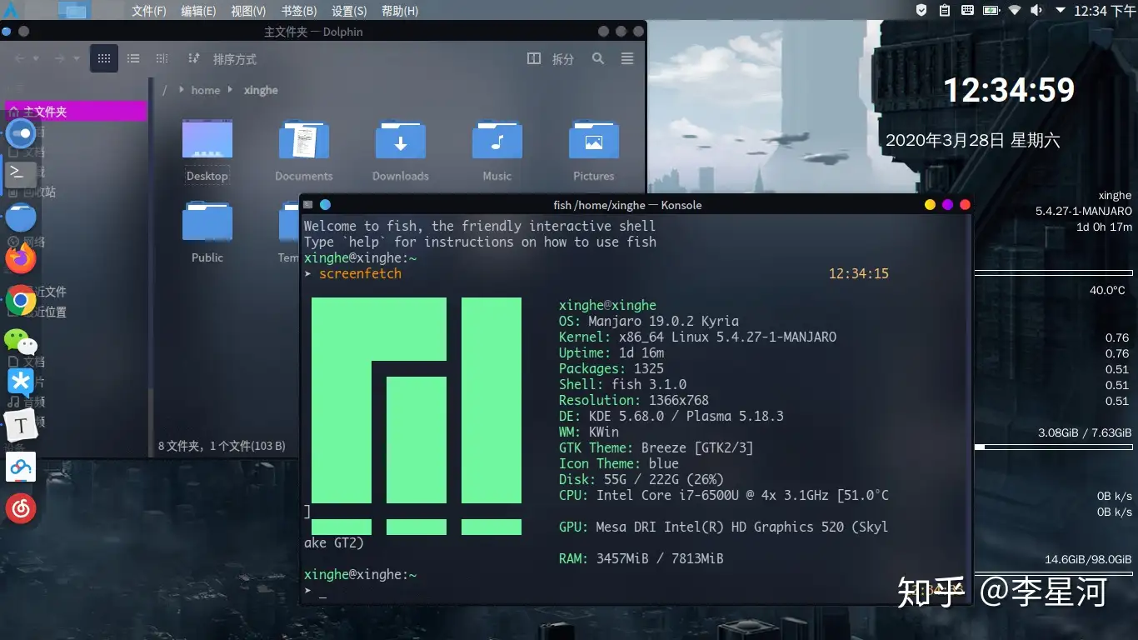Open the blue file manager dock icon
Image resolution: width=1138 pixels, height=640 pixels.
click(x=21, y=217)
